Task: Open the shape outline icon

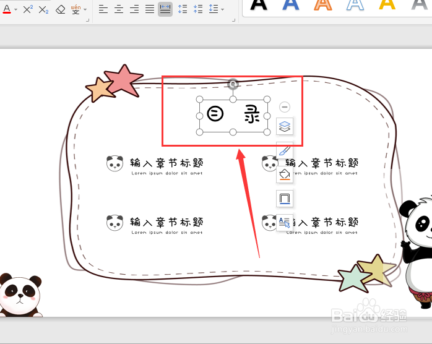Action: (x=285, y=199)
